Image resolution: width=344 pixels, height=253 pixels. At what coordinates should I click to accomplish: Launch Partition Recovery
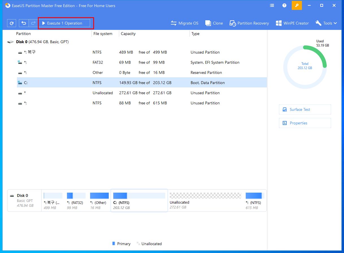(249, 23)
